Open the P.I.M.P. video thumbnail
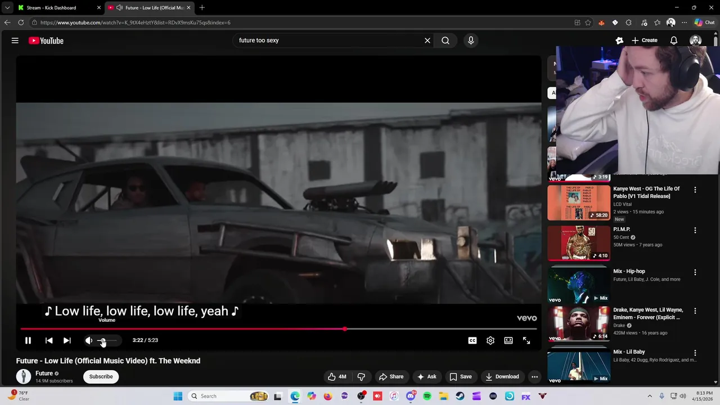Image resolution: width=720 pixels, height=405 pixels. coord(579,244)
